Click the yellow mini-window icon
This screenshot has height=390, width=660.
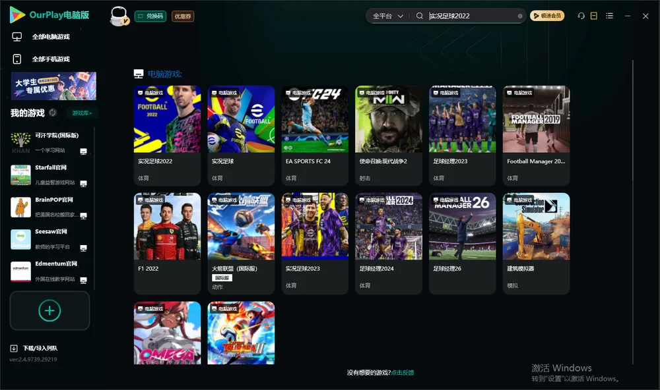pyautogui.click(x=594, y=16)
